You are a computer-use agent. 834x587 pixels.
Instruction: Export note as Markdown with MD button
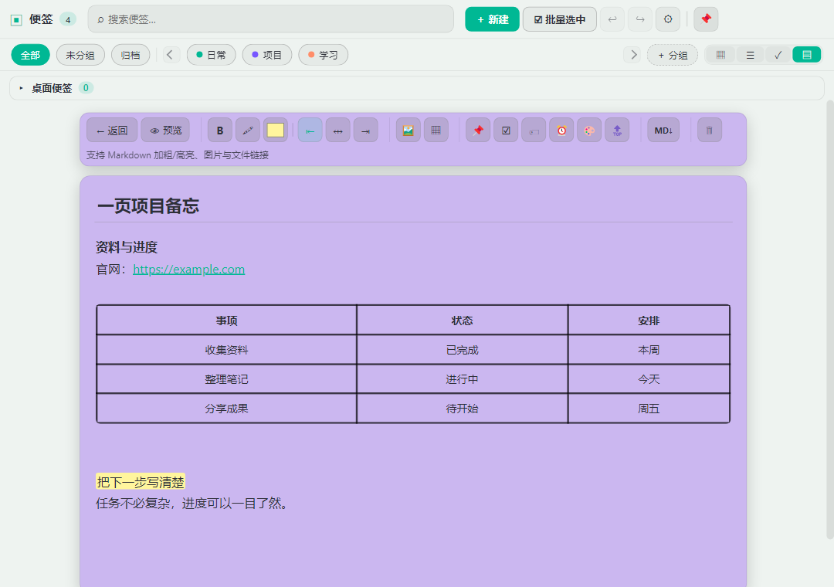(663, 131)
